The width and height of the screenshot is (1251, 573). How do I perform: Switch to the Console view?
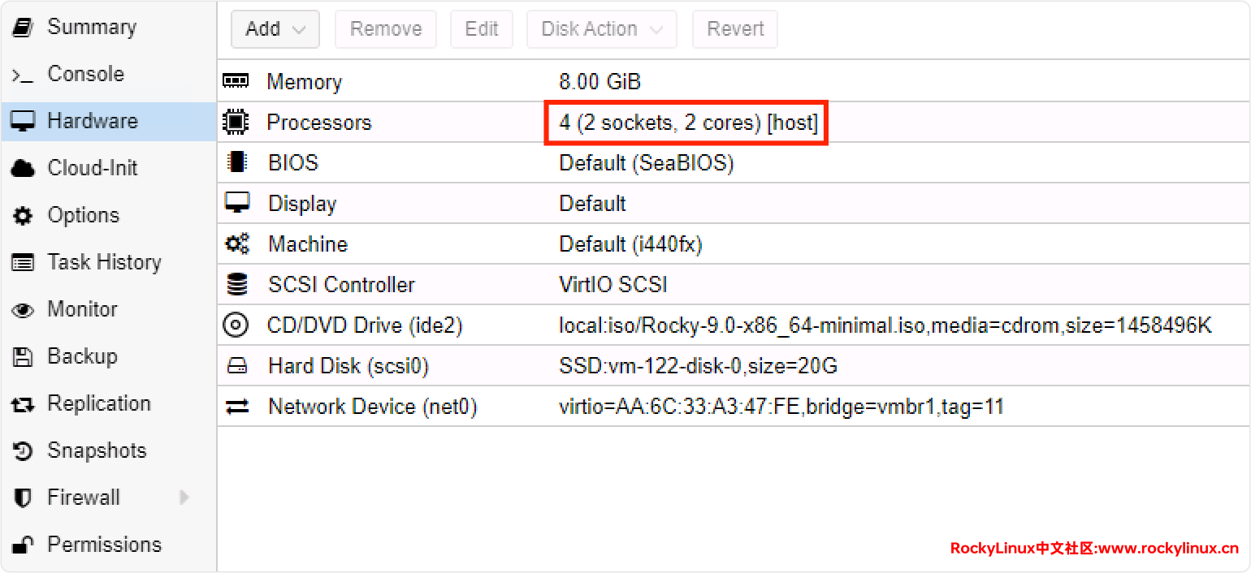[x=85, y=74]
